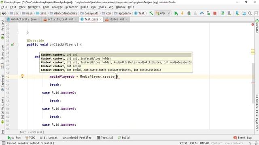Open the Project Structure icon
Image resolution: width=259 pixels, height=145 pixels.
(244, 13)
